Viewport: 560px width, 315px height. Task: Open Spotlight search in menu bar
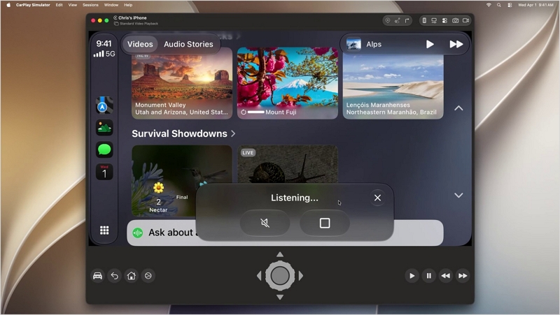499,5
